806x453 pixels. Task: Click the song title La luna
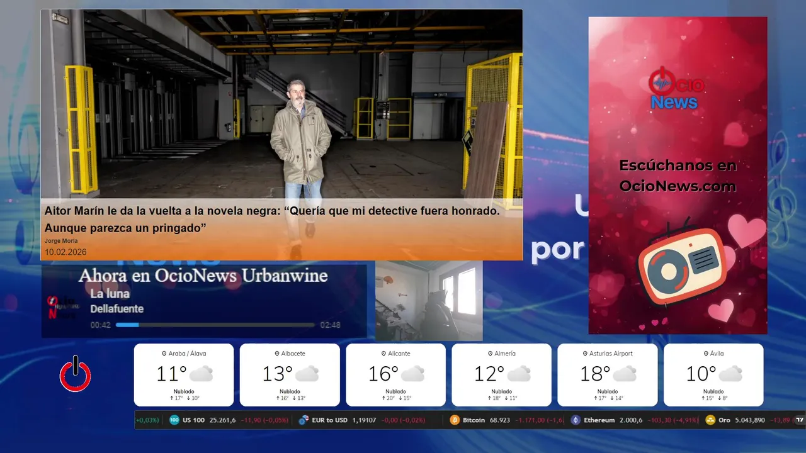click(x=110, y=294)
